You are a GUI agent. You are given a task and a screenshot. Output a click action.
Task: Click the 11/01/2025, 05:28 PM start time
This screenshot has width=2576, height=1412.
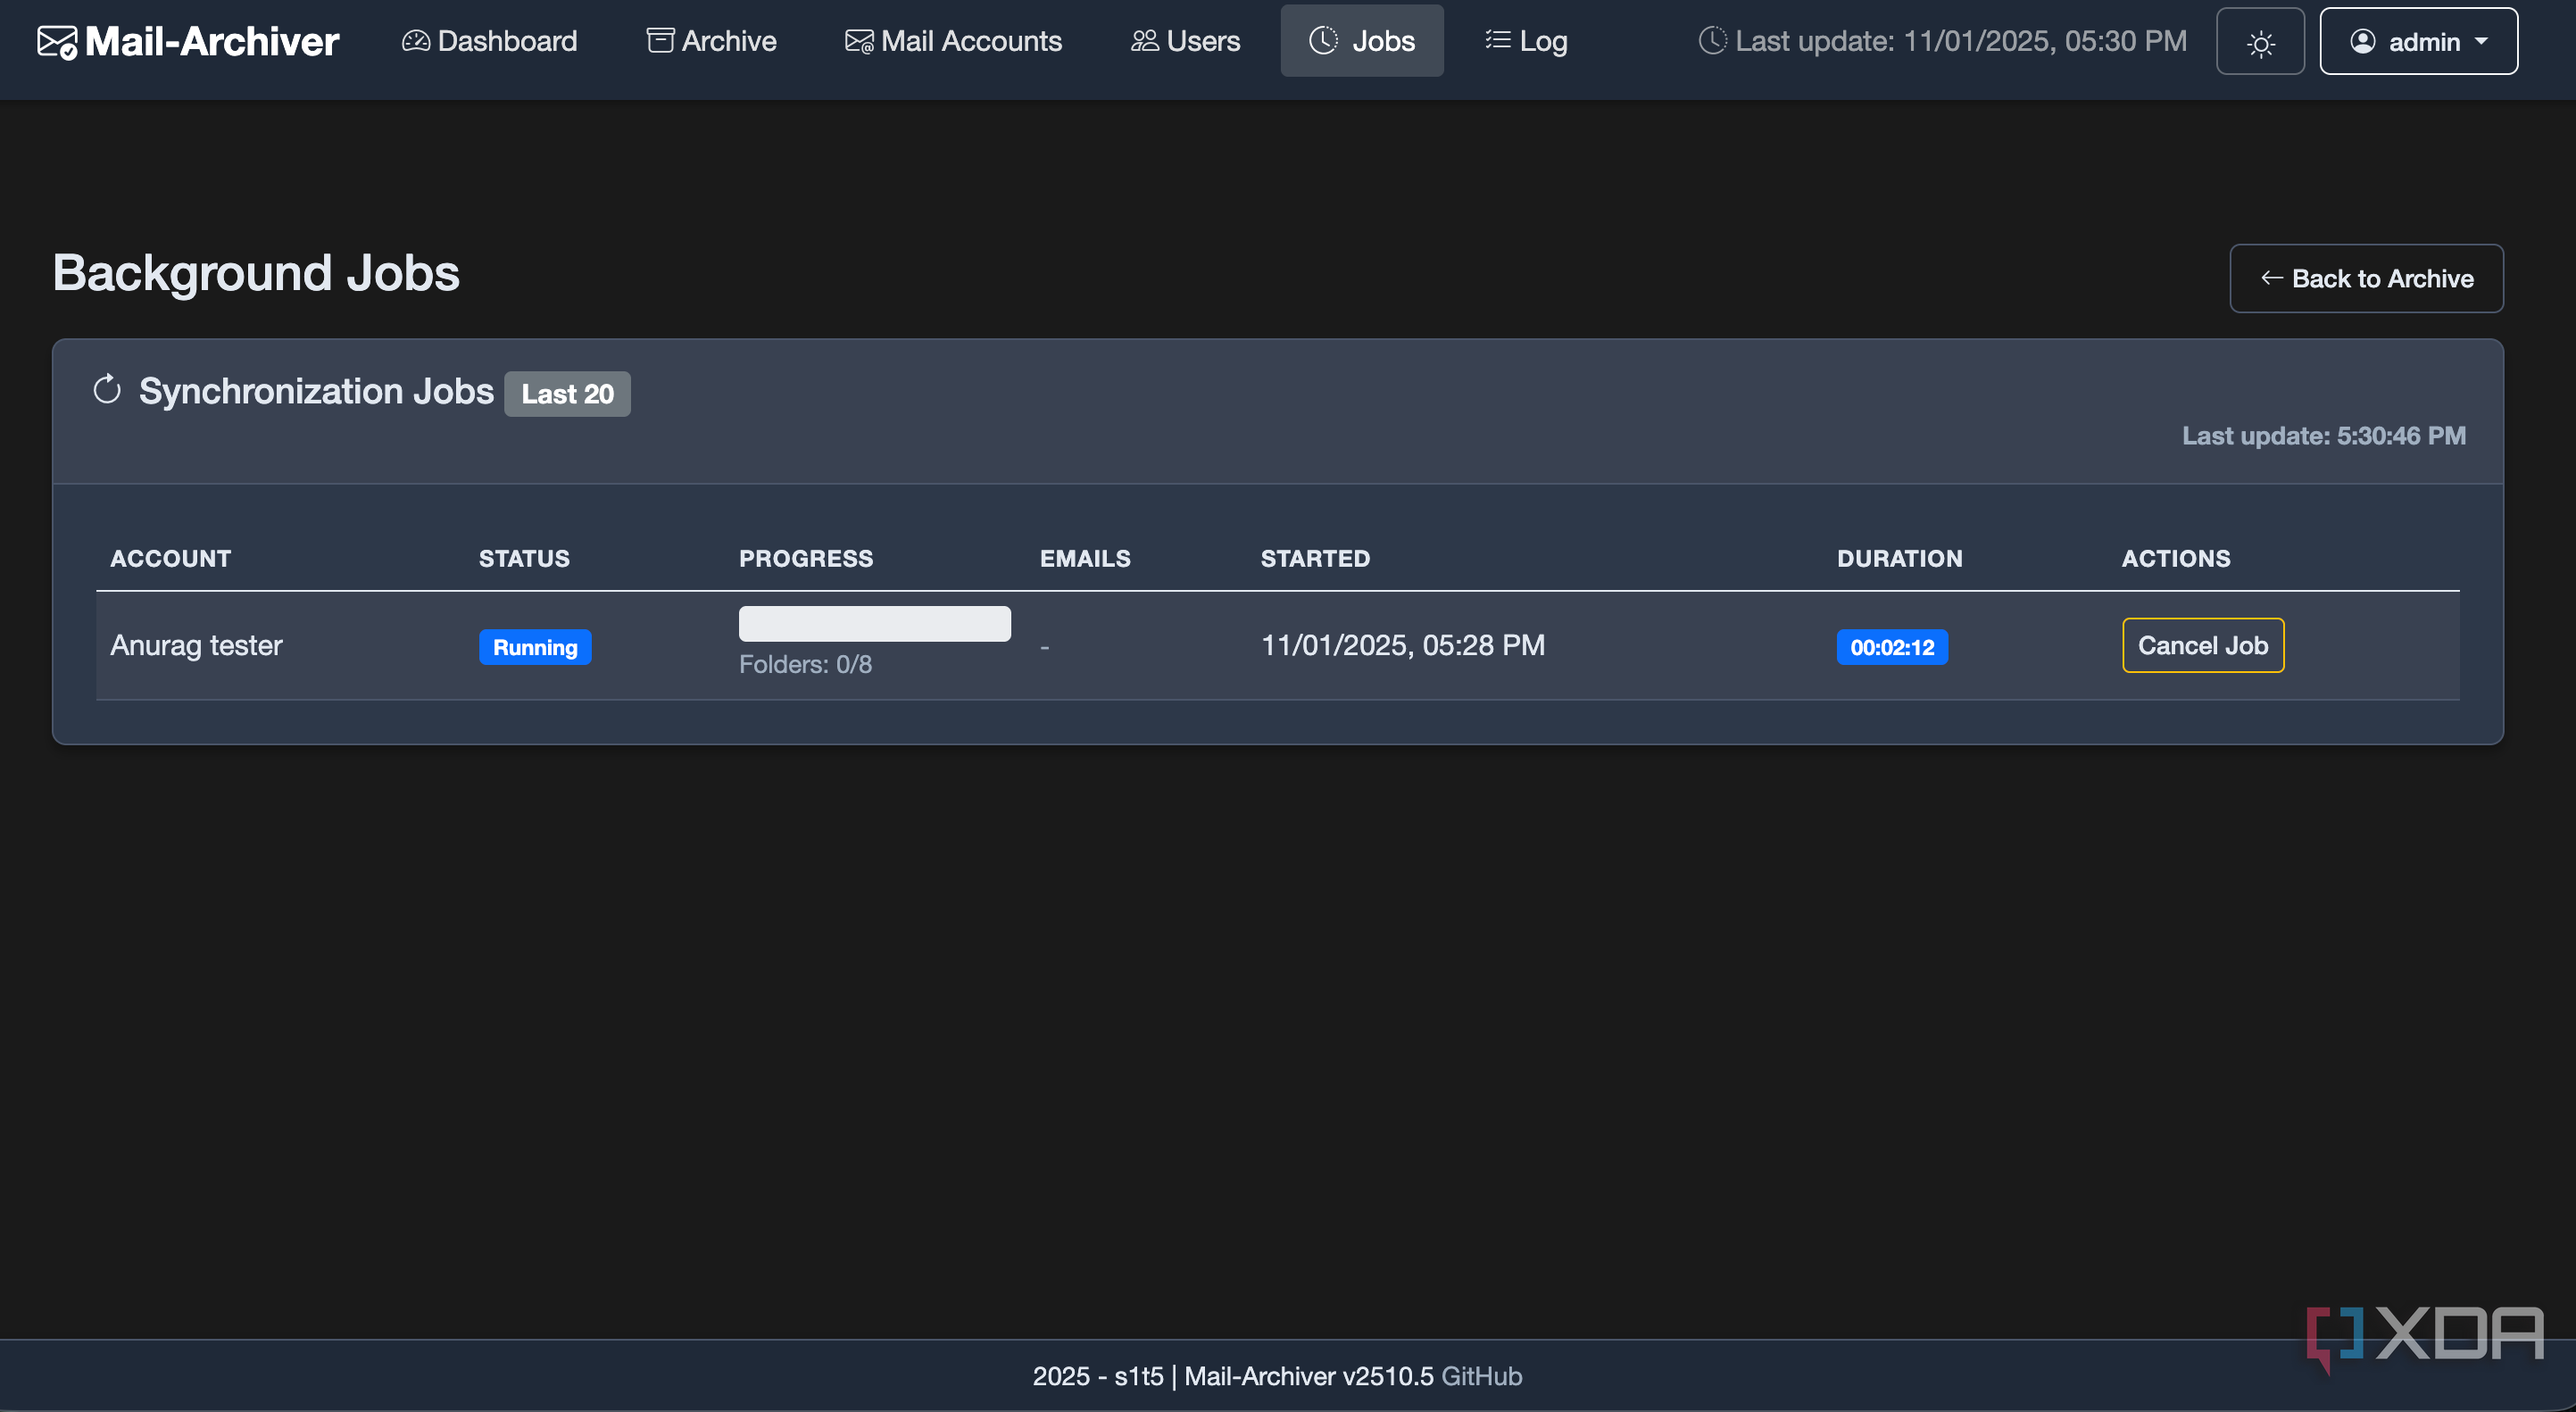[x=1402, y=645]
